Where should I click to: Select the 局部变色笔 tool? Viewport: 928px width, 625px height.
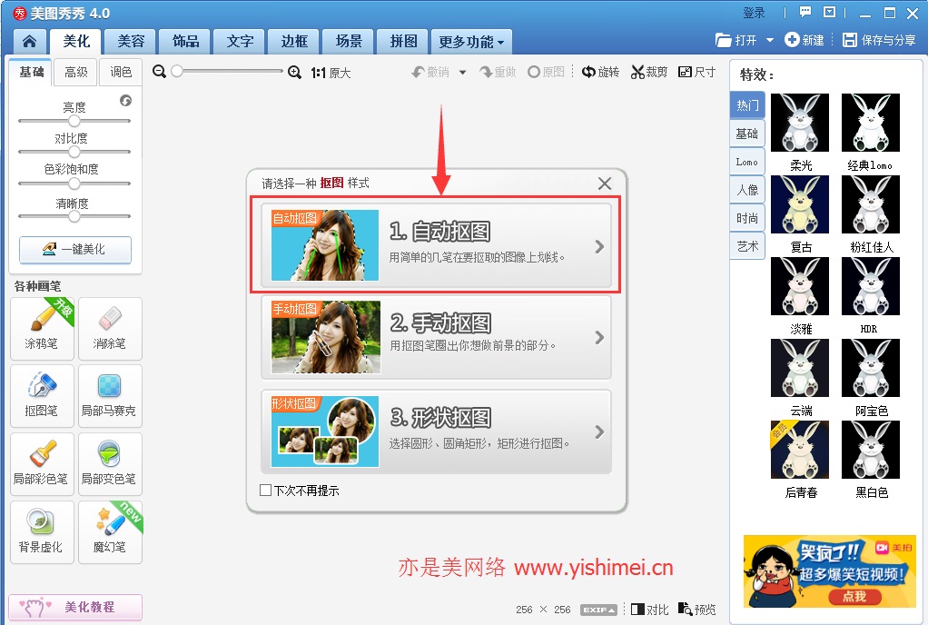point(110,464)
